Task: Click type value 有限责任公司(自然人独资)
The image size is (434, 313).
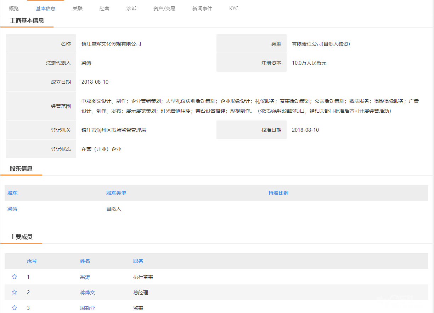Action: pyautogui.click(x=321, y=44)
